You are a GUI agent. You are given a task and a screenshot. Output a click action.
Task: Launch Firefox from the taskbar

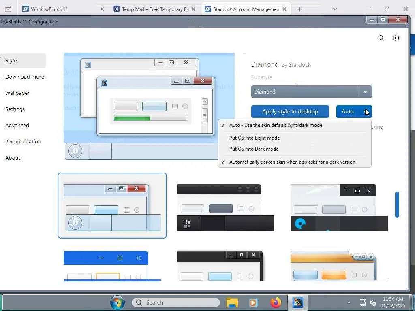click(276, 302)
